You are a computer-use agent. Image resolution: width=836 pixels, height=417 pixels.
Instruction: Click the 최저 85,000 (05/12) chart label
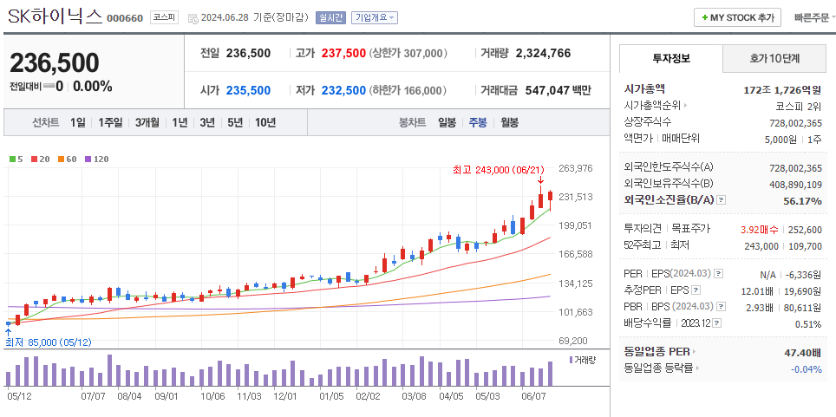[x=48, y=342]
